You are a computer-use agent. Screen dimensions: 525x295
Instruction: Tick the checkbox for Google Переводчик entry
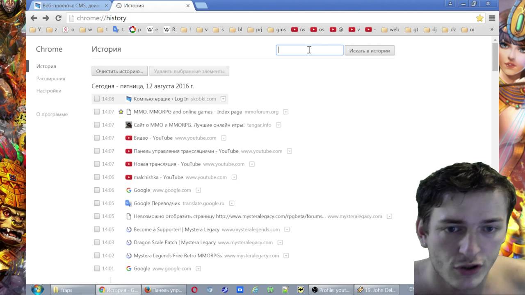click(97, 203)
